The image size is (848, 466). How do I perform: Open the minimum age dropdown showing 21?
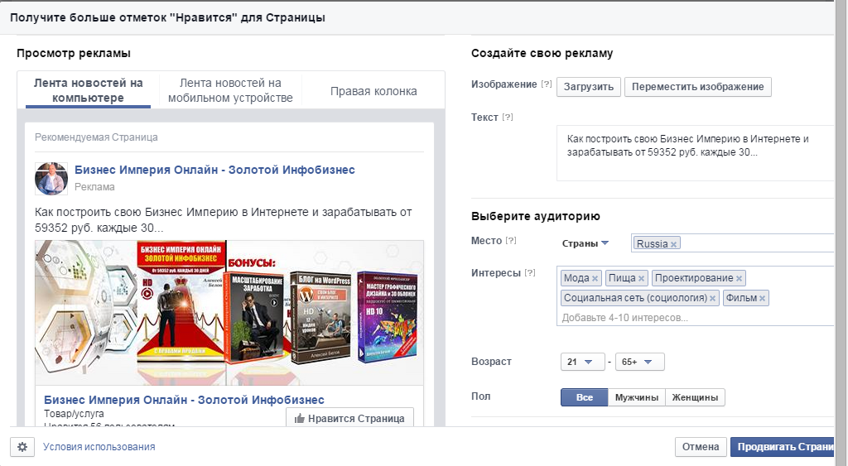pos(582,362)
